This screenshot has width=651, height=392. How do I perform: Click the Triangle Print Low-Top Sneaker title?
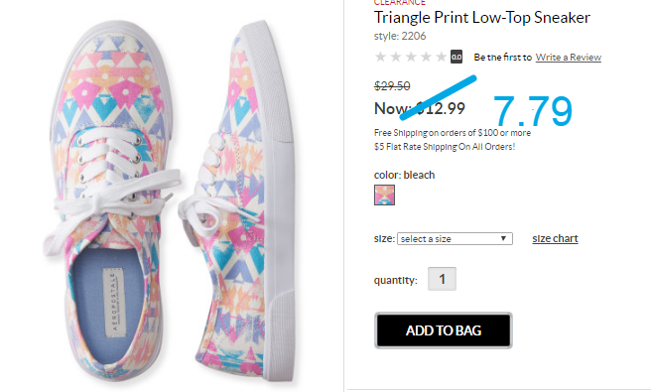point(482,18)
